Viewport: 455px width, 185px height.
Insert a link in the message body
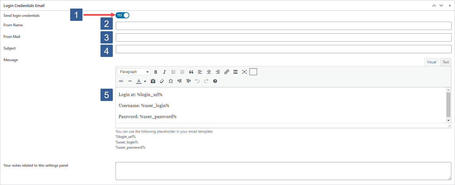pos(227,72)
